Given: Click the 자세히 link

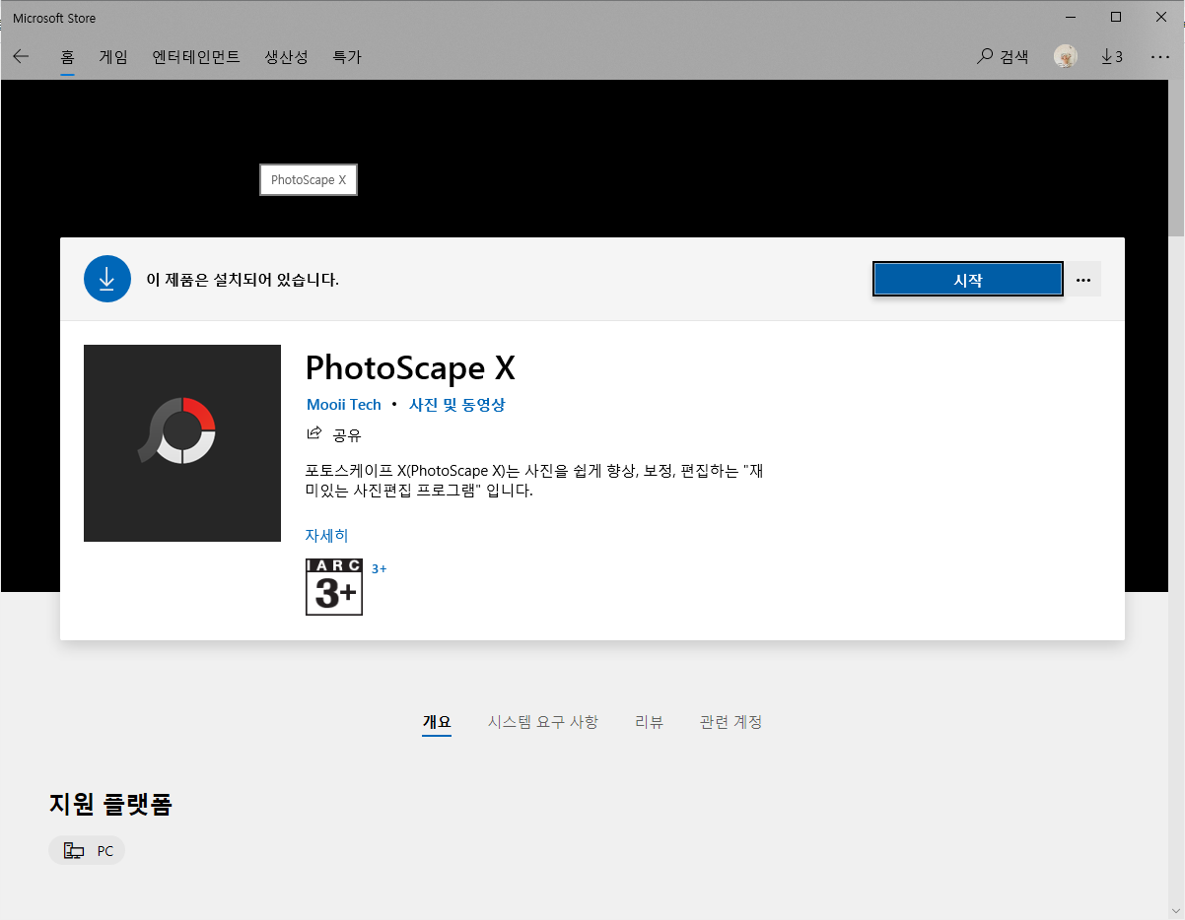Looking at the screenshot, I should (327, 536).
